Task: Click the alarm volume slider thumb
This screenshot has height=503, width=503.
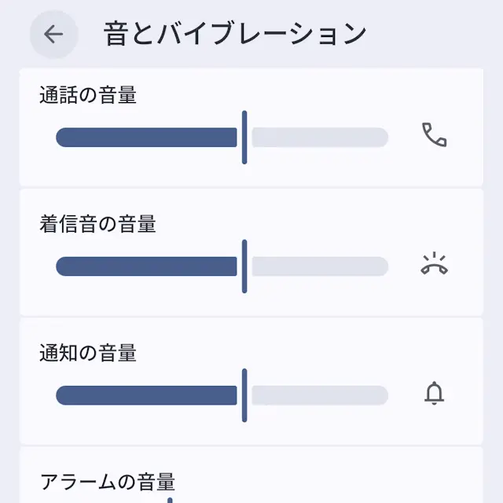Action: (x=170, y=499)
